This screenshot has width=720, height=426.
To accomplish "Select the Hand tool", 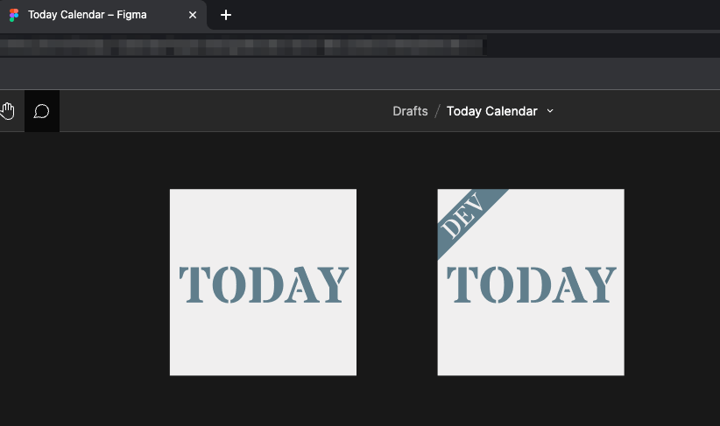I will coord(7,111).
